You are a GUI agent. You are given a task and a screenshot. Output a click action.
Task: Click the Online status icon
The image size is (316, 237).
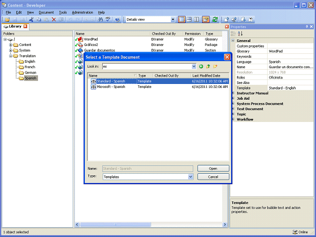(295, 232)
